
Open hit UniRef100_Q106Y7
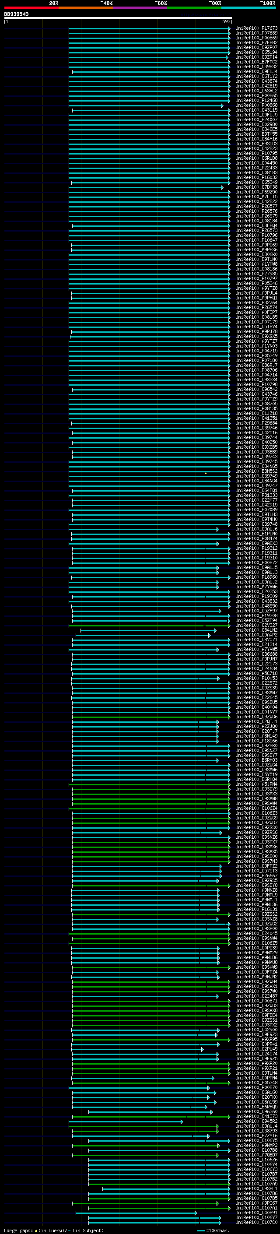pyautogui.click(x=256, y=1217)
